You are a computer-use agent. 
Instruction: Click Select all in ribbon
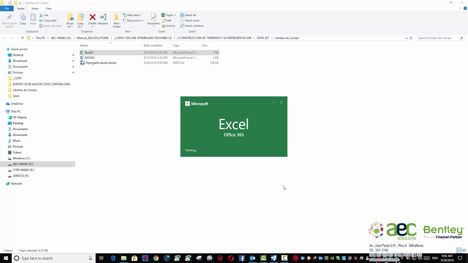tap(188, 15)
